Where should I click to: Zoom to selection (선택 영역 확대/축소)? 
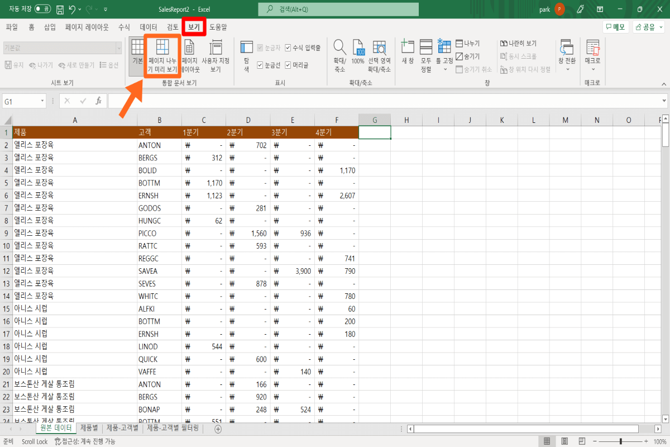379,56
